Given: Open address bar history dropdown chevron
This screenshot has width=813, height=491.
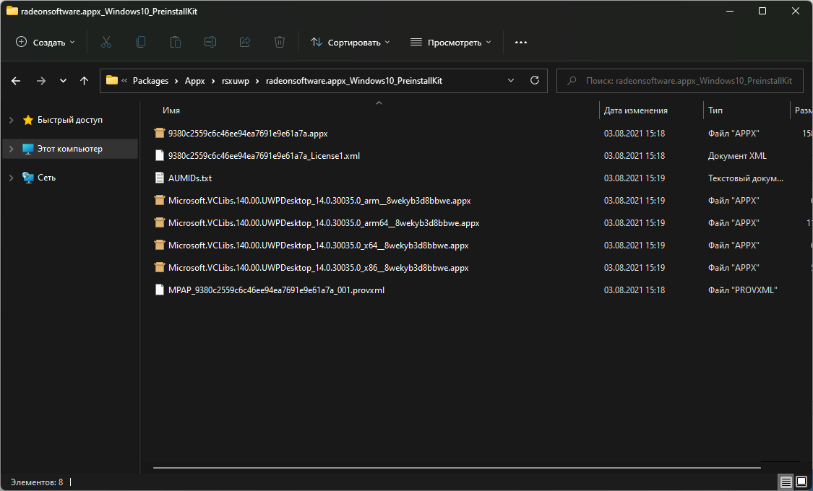Looking at the screenshot, I should [511, 81].
